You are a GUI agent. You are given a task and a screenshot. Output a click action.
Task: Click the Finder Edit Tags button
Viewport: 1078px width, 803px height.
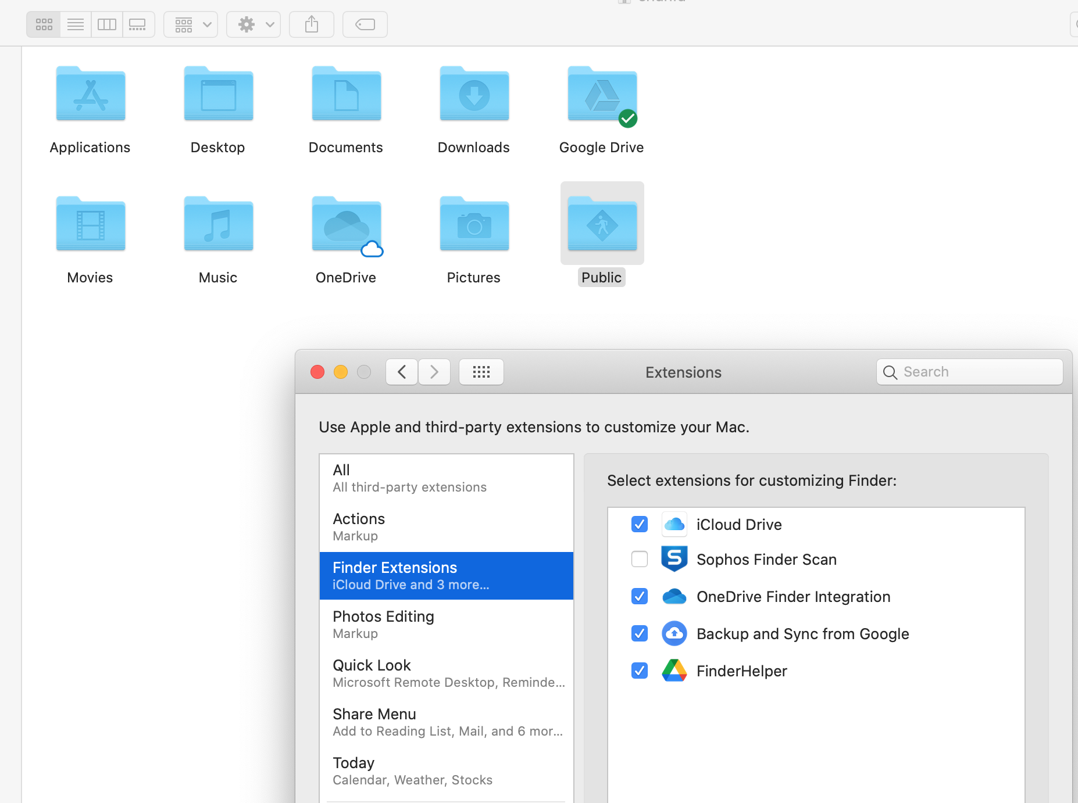point(365,24)
